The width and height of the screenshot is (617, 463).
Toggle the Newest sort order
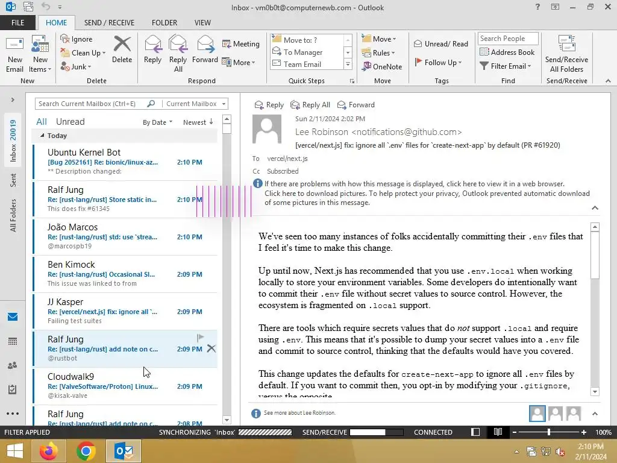coord(198,122)
